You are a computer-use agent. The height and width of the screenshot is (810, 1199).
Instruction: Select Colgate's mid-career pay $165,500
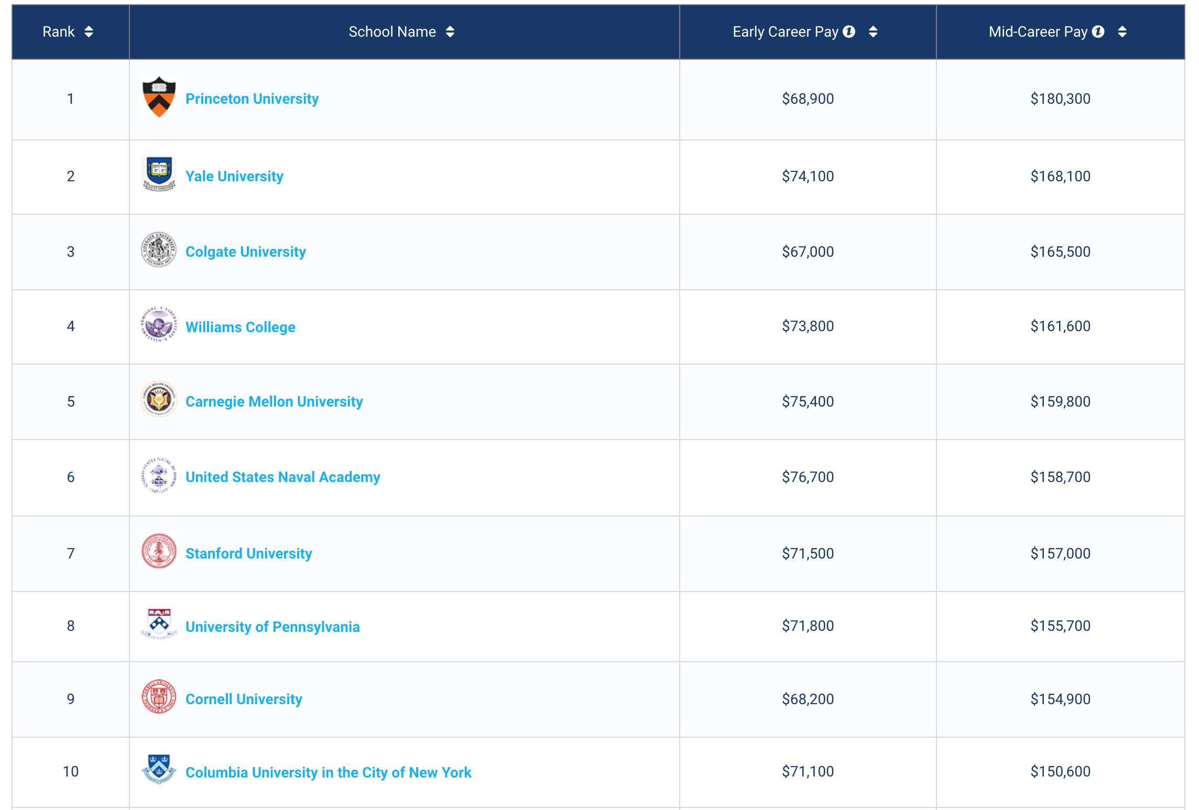(x=1060, y=251)
